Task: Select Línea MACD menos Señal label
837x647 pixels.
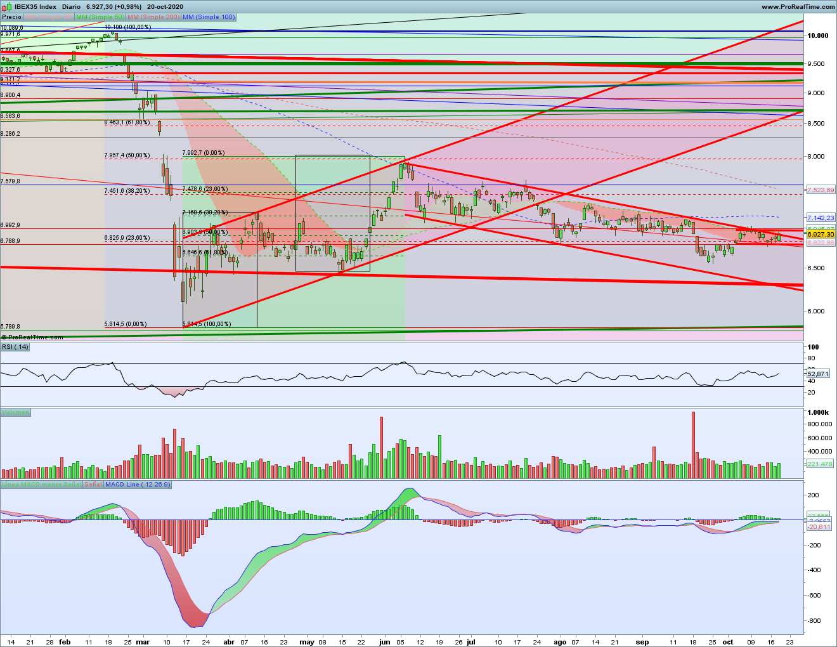Action: tap(41, 485)
